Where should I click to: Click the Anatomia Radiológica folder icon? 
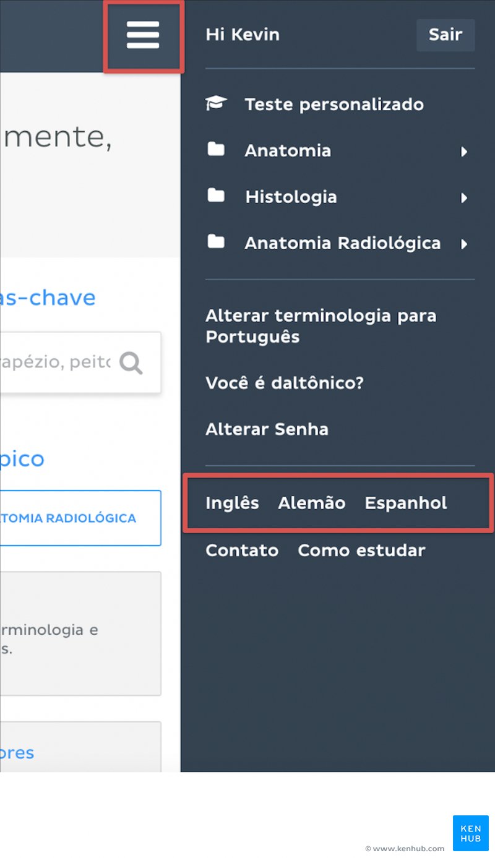pos(216,242)
